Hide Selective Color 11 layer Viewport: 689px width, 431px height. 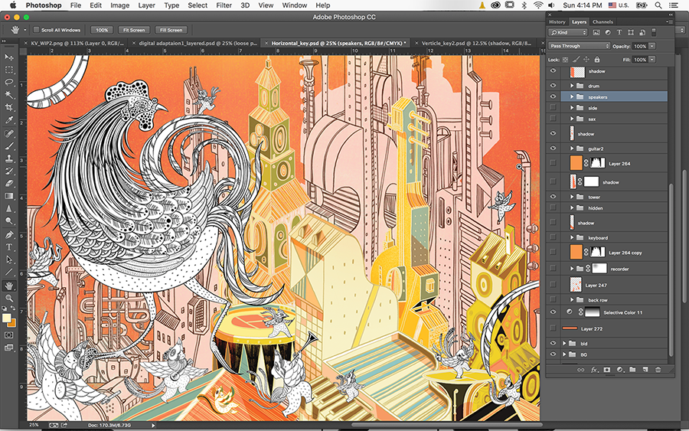coord(553,312)
